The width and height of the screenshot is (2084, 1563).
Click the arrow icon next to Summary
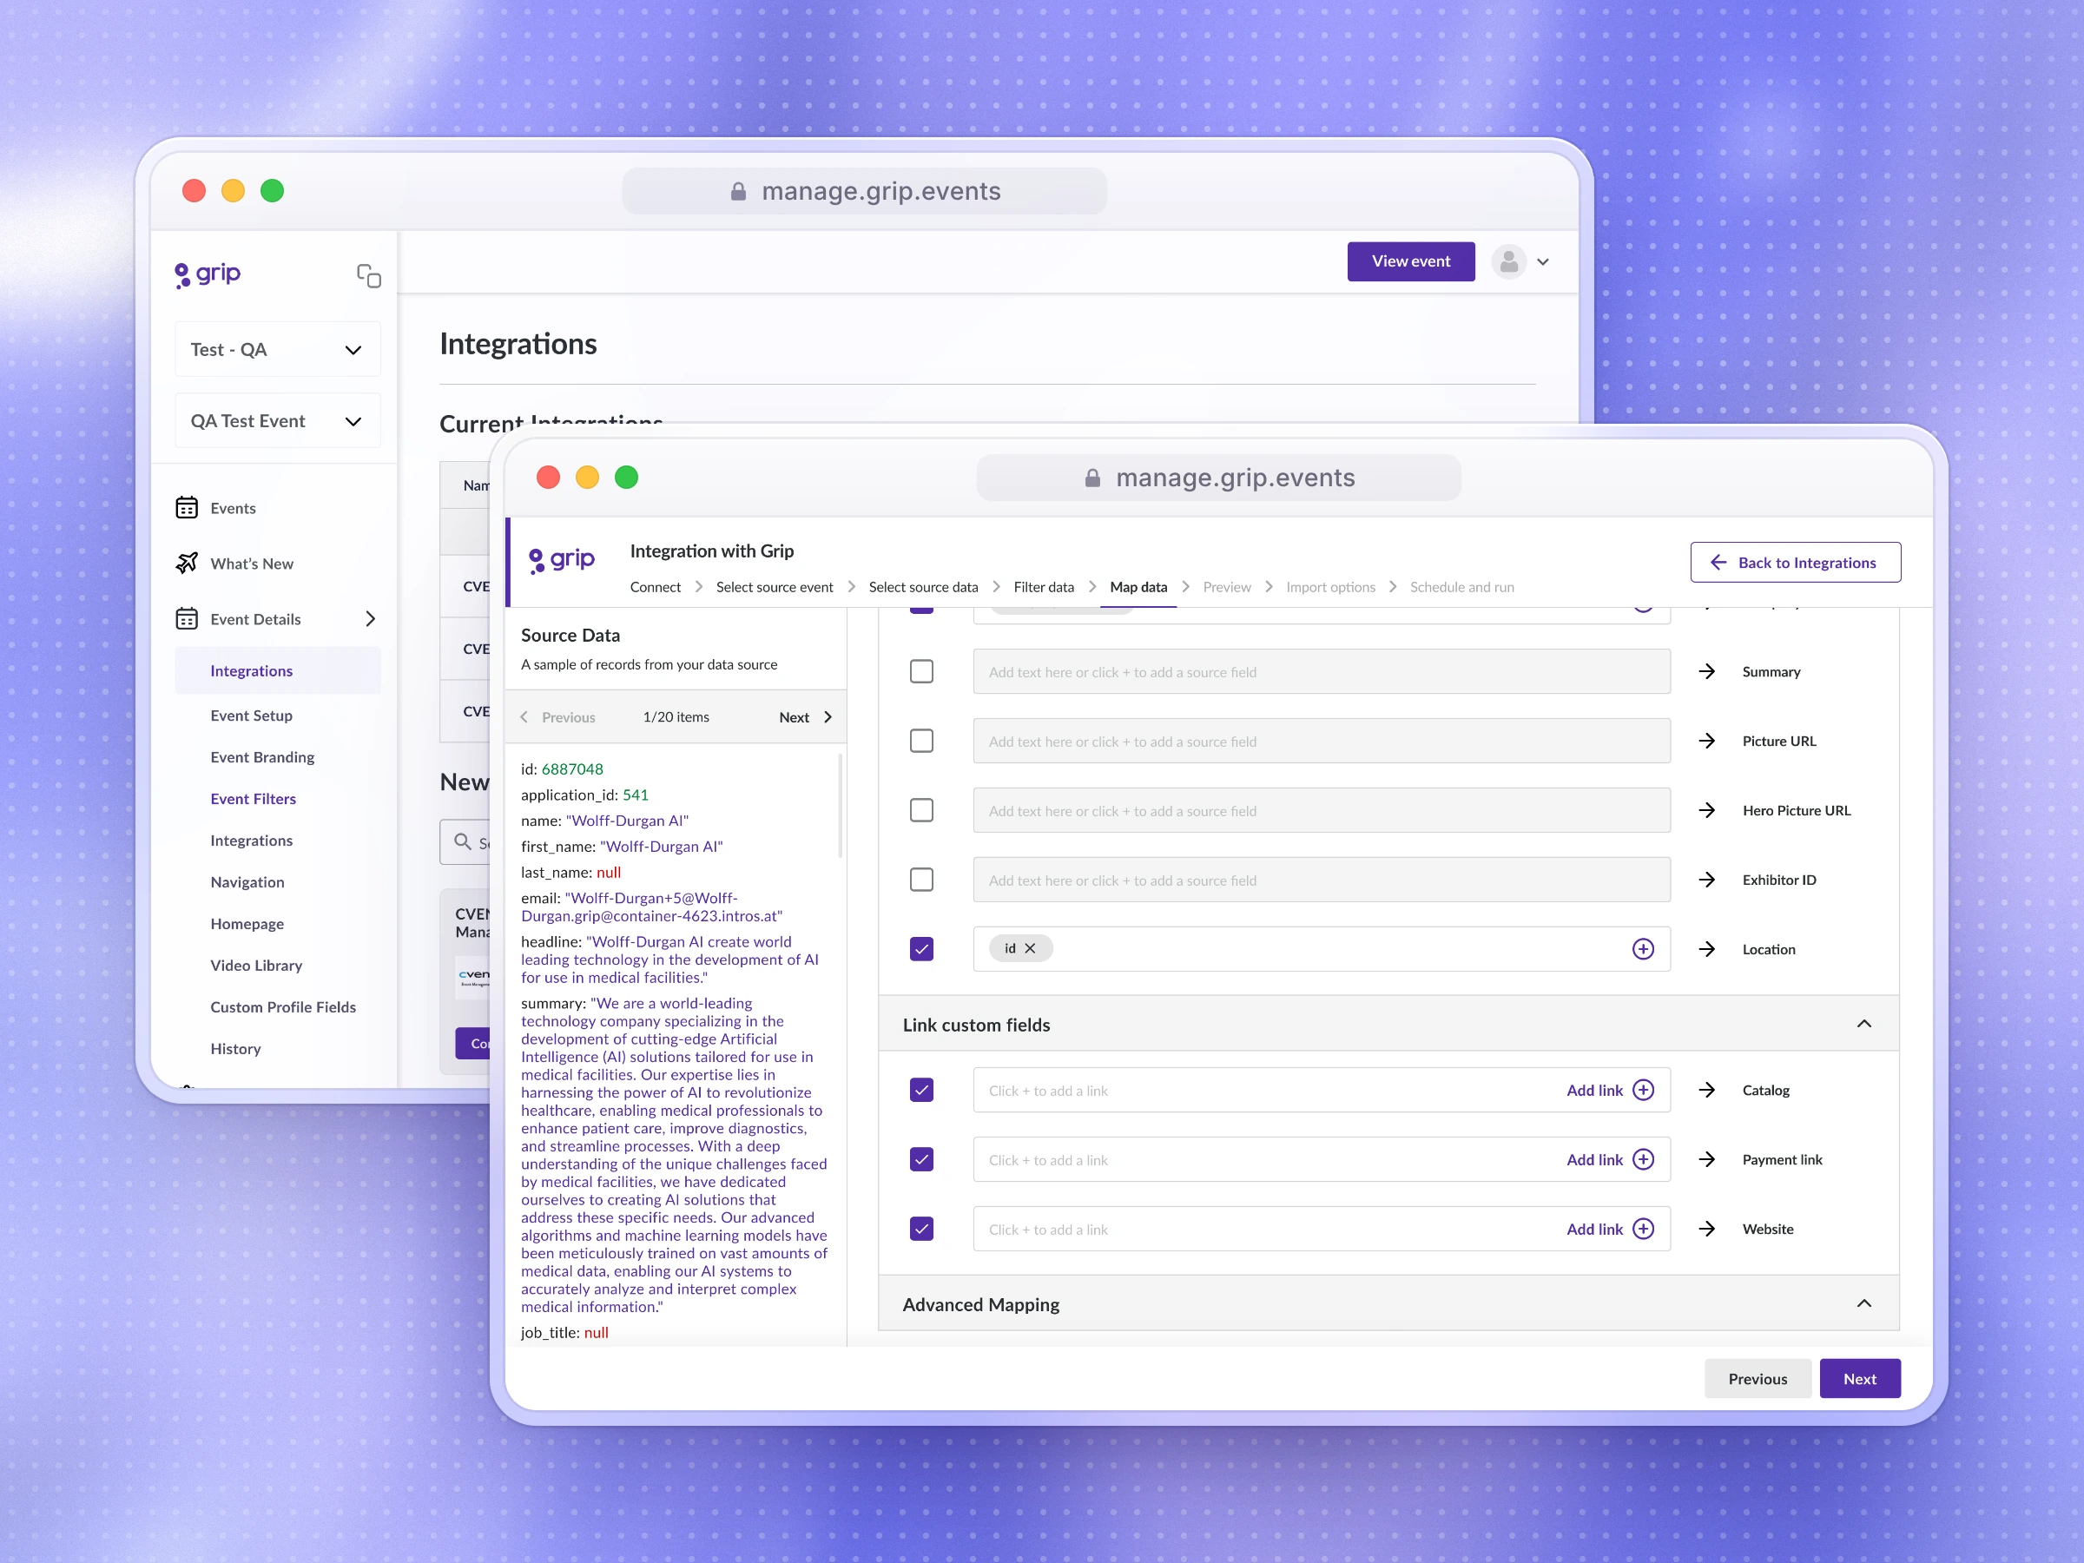pos(1706,672)
